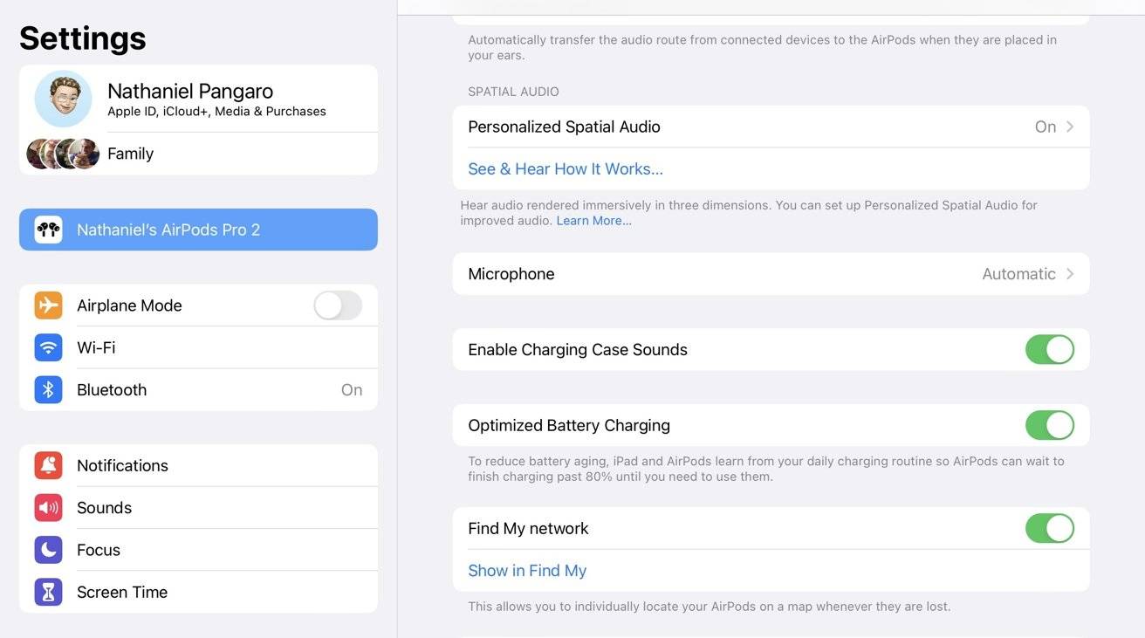Open the Microphone Automatic setting
1145x638 pixels.
(1018, 274)
